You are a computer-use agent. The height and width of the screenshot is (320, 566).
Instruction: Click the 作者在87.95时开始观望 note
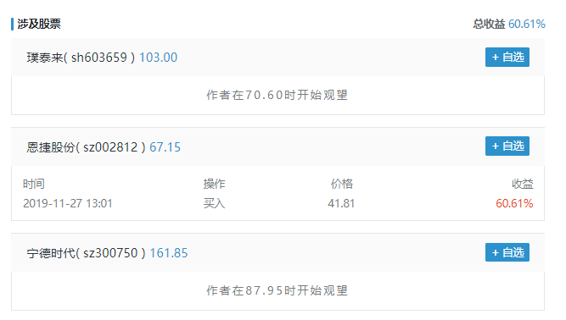tap(277, 290)
